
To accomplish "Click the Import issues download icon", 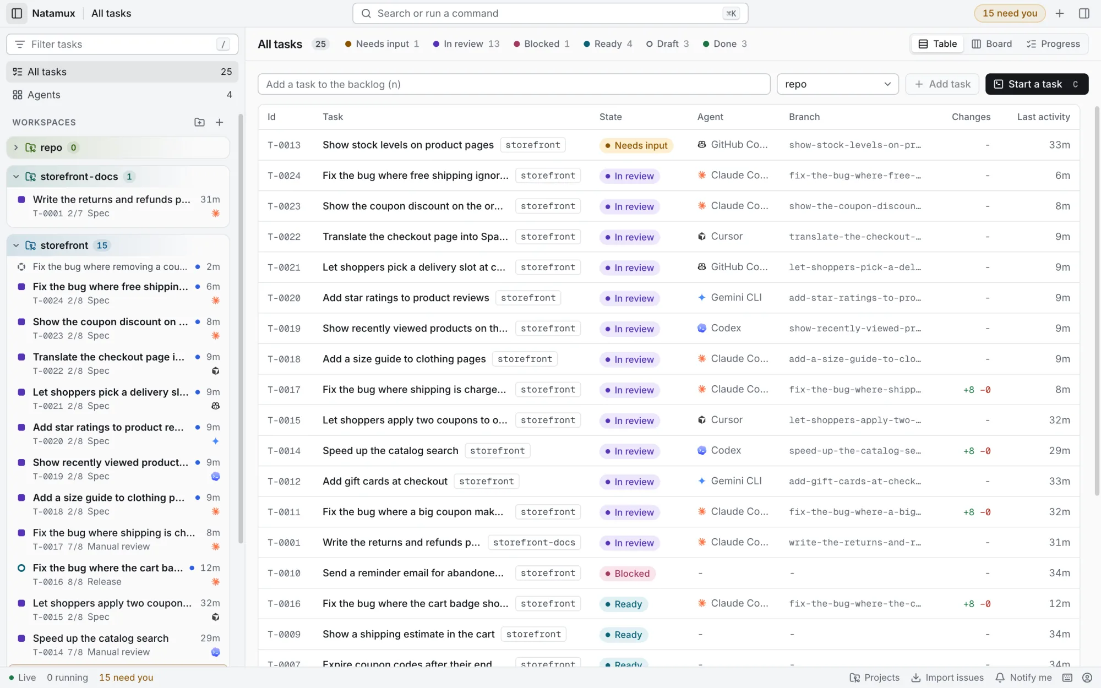I will tap(916, 678).
